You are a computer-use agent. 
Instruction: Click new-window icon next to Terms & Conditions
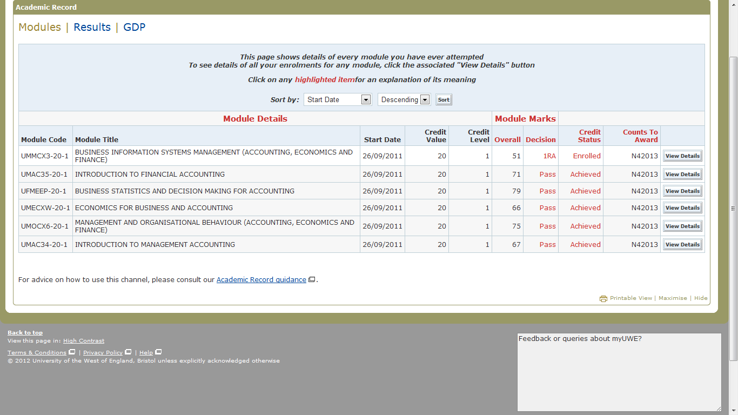(72, 352)
